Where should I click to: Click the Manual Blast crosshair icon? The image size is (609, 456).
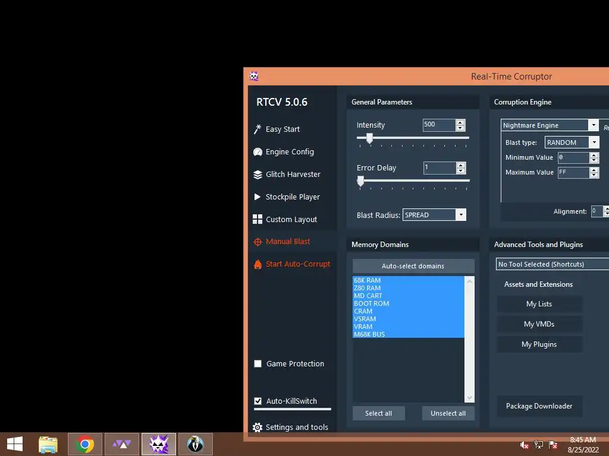click(x=258, y=242)
